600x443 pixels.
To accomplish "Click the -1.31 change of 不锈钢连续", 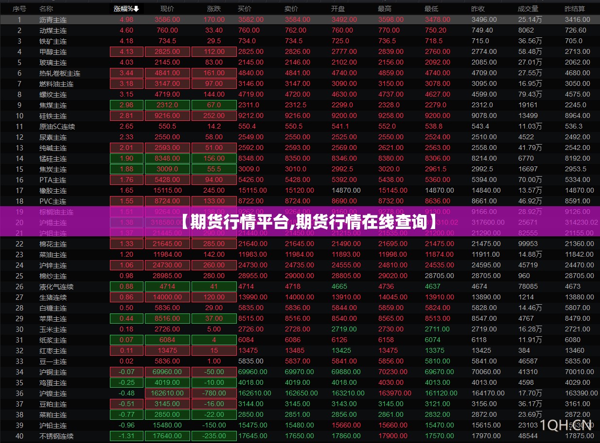I will (126, 436).
